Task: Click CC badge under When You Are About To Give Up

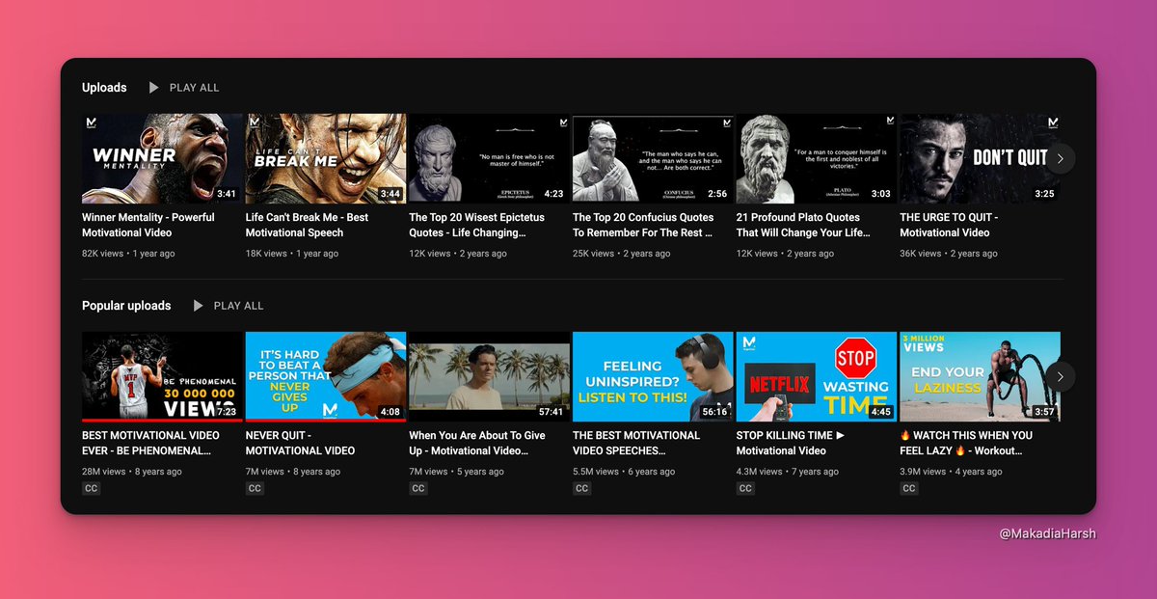Action: 418,488
